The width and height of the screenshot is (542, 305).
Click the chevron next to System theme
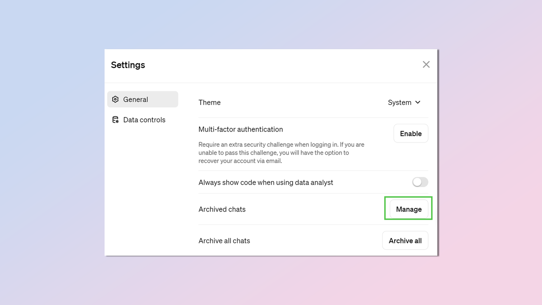click(418, 103)
